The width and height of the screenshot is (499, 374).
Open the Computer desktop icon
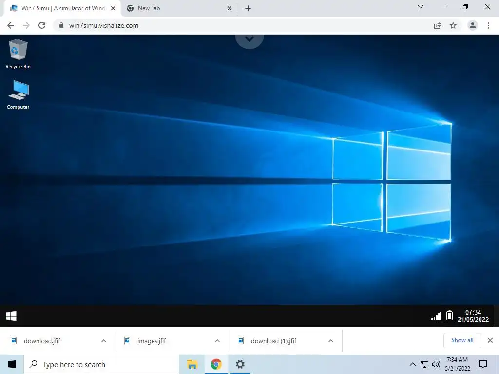pos(18,94)
